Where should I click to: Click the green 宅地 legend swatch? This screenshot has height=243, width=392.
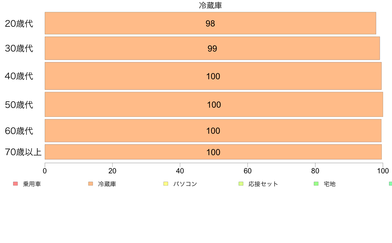point(316,184)
